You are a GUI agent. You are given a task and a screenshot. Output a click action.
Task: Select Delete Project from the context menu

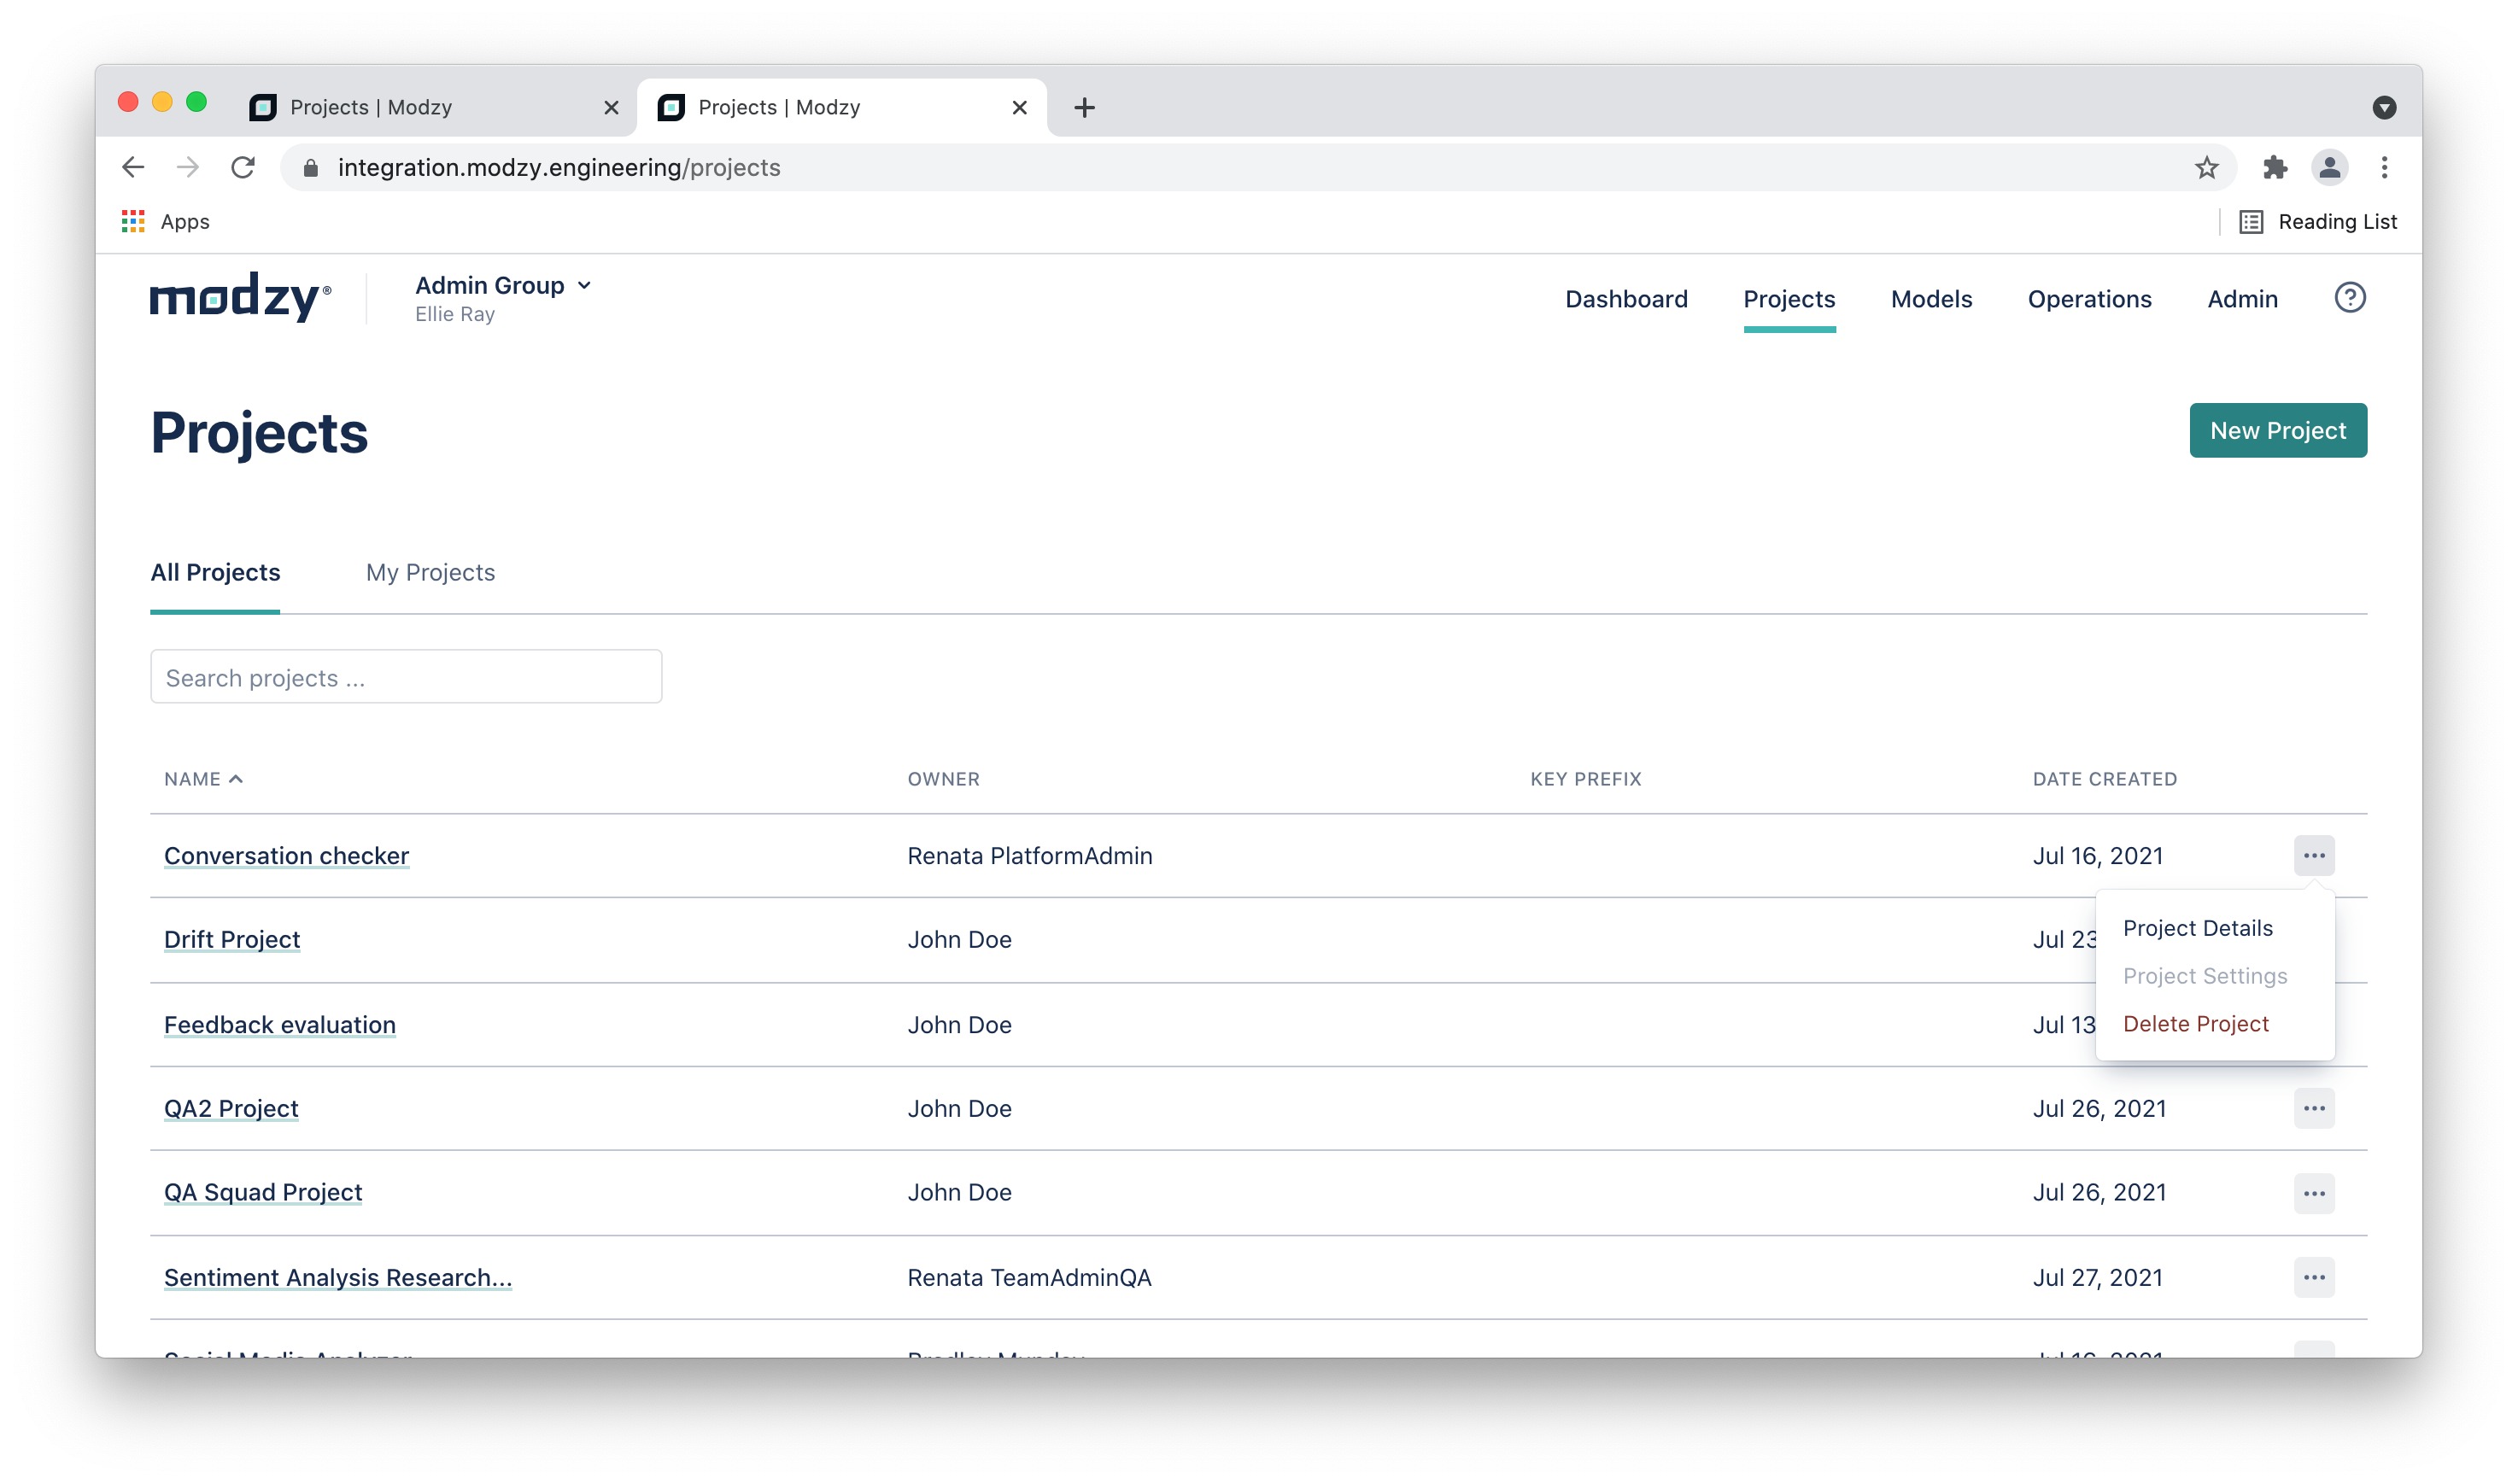tap(2195, 1023)
